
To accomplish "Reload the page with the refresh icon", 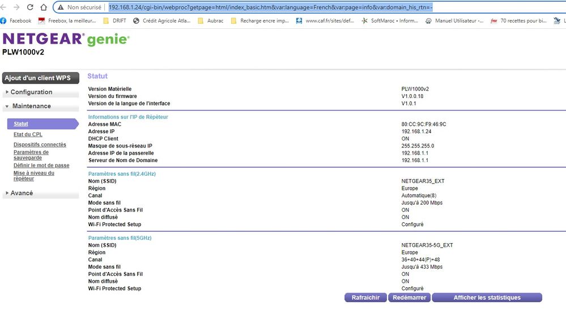I will tap(31, 7).
